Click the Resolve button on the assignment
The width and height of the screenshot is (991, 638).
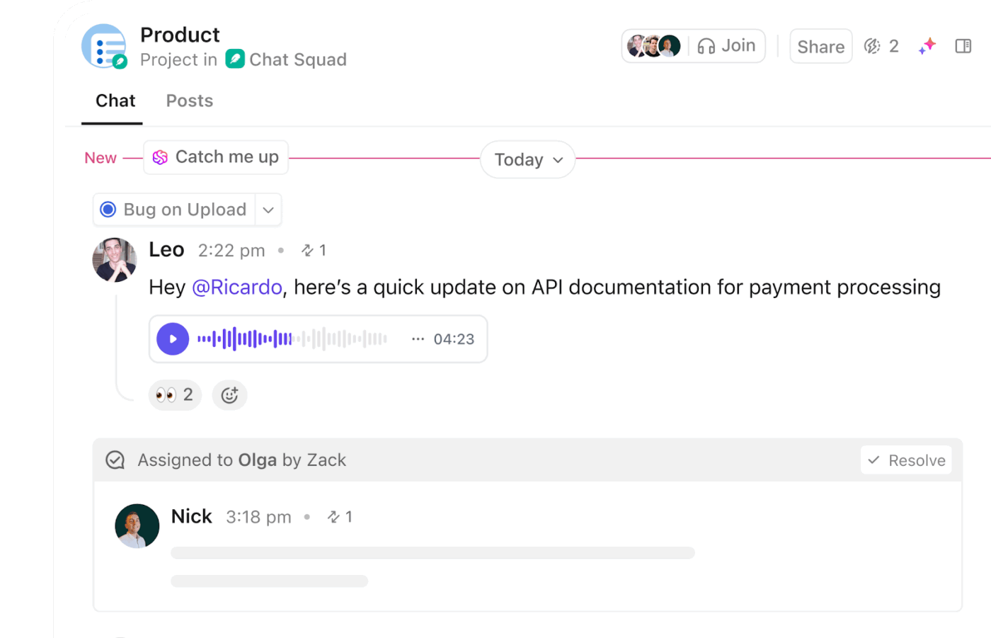click(906, 460)
